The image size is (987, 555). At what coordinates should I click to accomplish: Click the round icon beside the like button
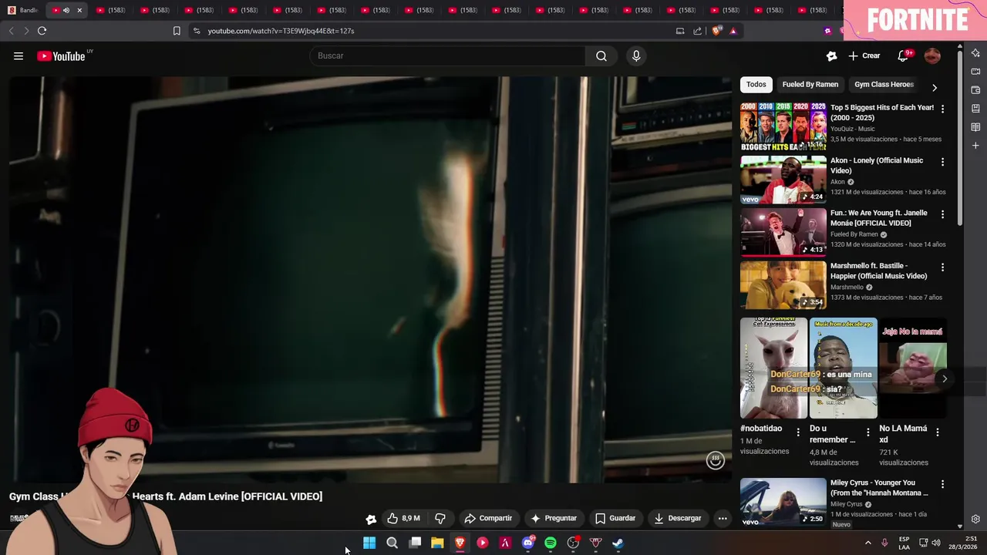click(371, 519)
